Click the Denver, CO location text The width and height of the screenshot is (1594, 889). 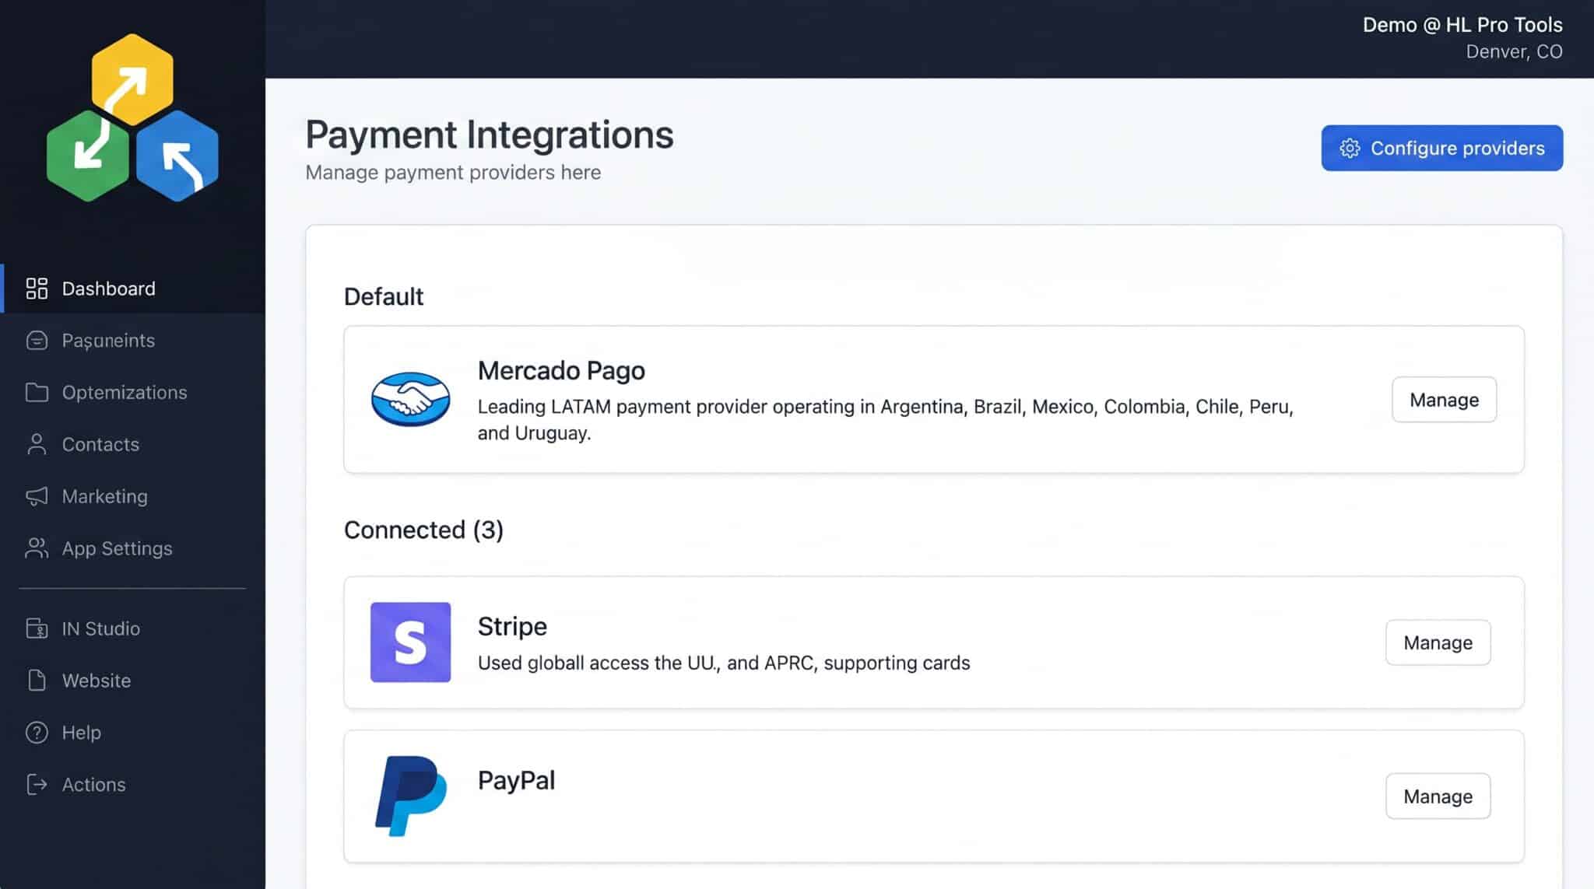pos(1514,51)
